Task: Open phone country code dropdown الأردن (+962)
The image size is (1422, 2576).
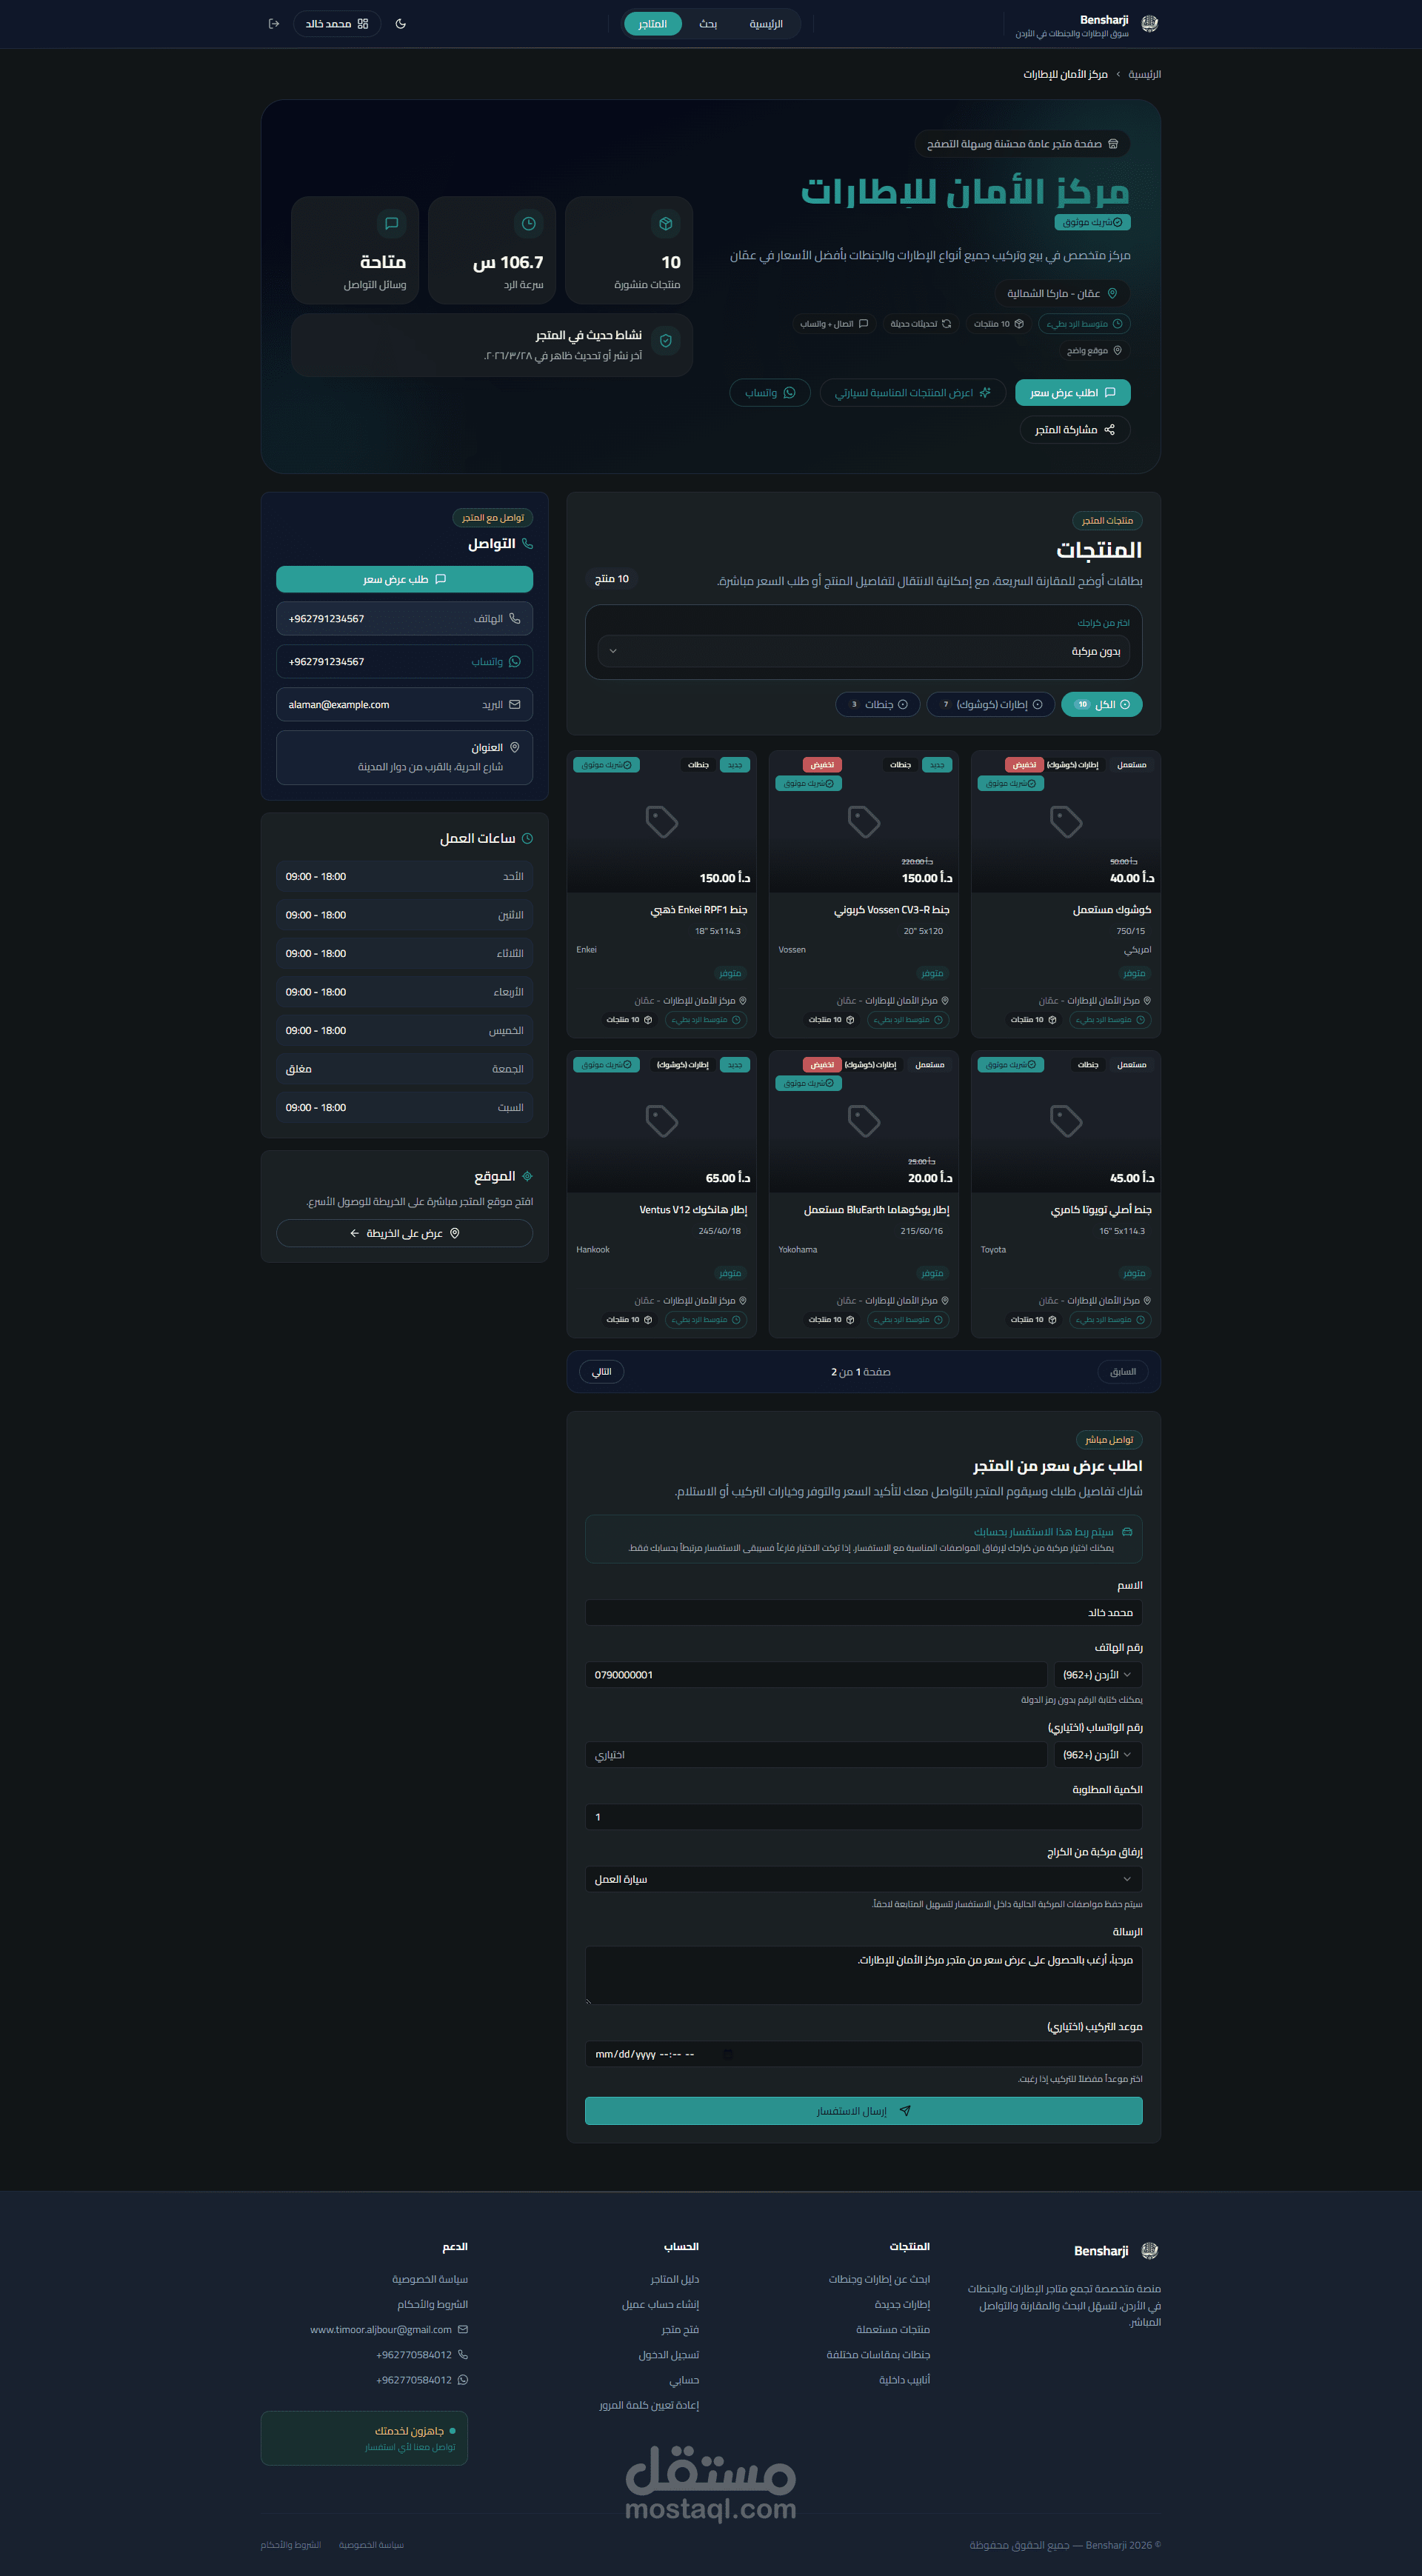Action: point(1097,1674)
